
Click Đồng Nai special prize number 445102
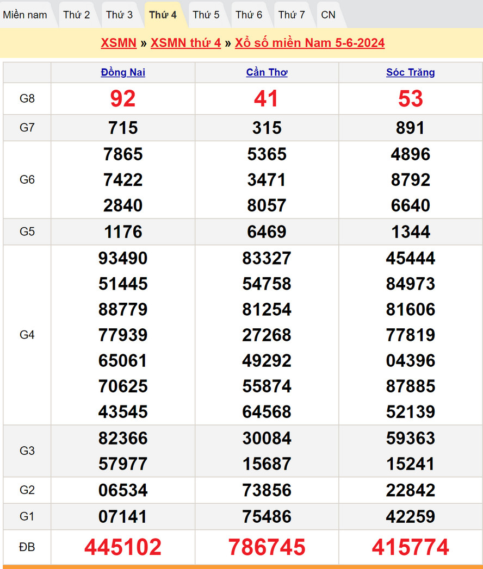[123, 547]
